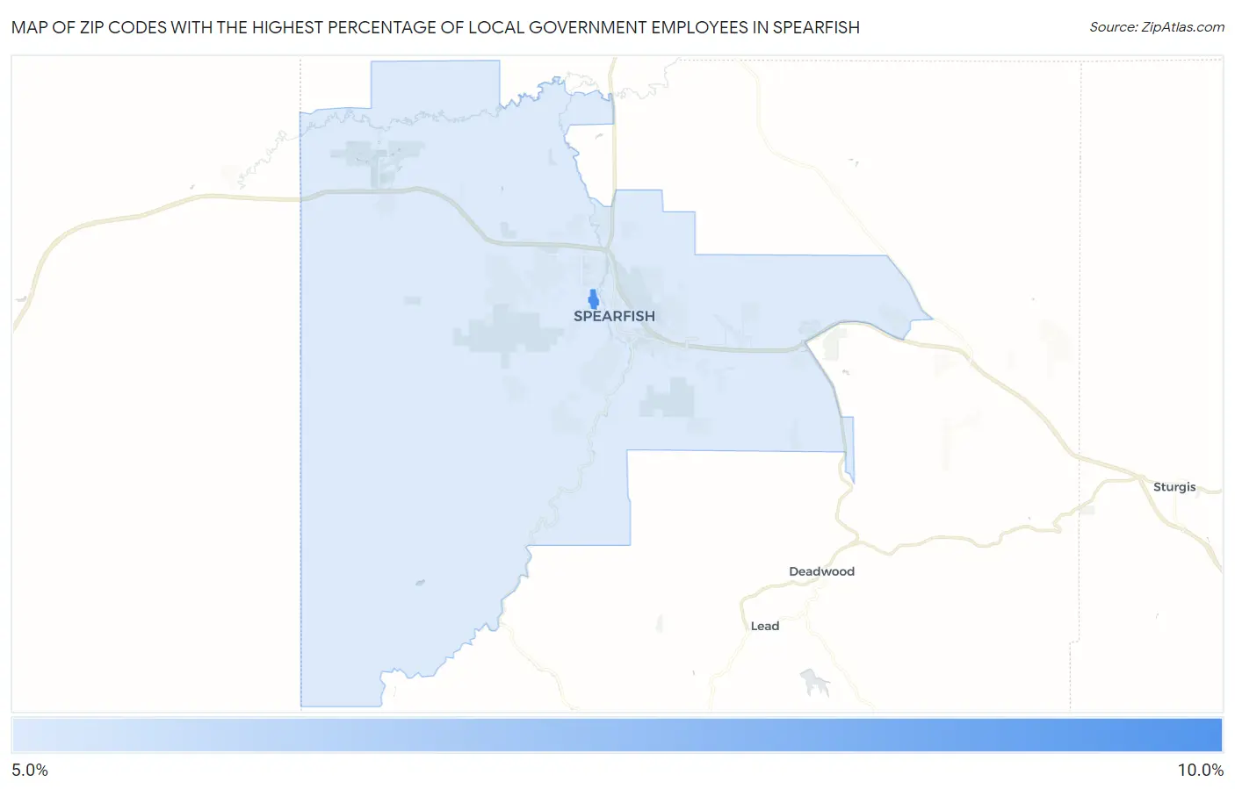This screenshot has width=1235, height=789.
Task: Select the Deadwood town label
Action: pos(821,571)
